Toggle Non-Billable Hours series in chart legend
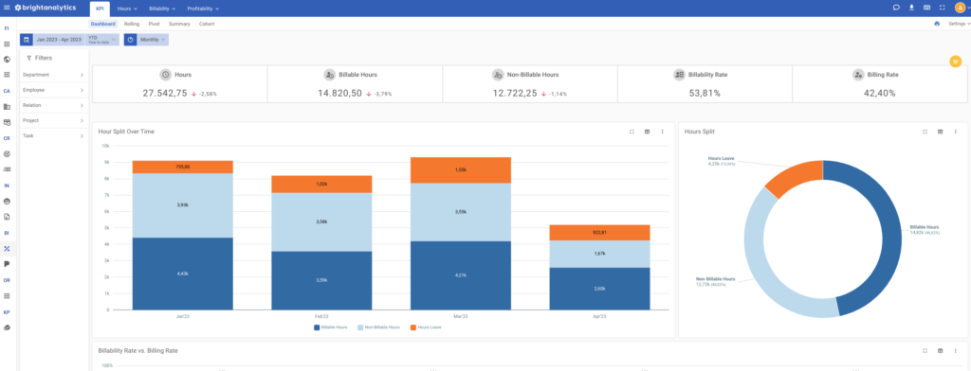This screenshot has height=371, width=971. [x=379, y=327]
